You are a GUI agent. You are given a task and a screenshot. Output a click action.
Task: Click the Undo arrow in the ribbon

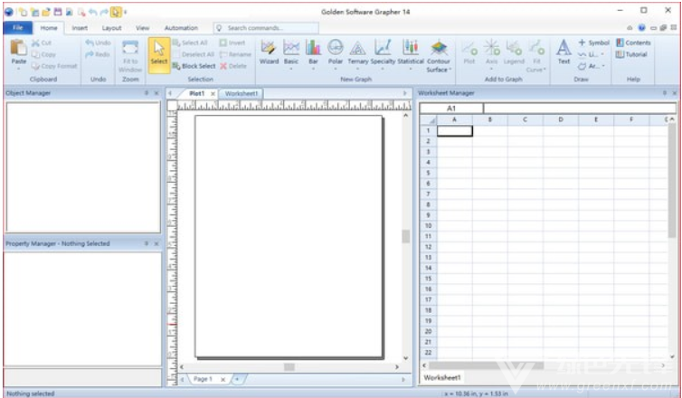pos(98,43)
